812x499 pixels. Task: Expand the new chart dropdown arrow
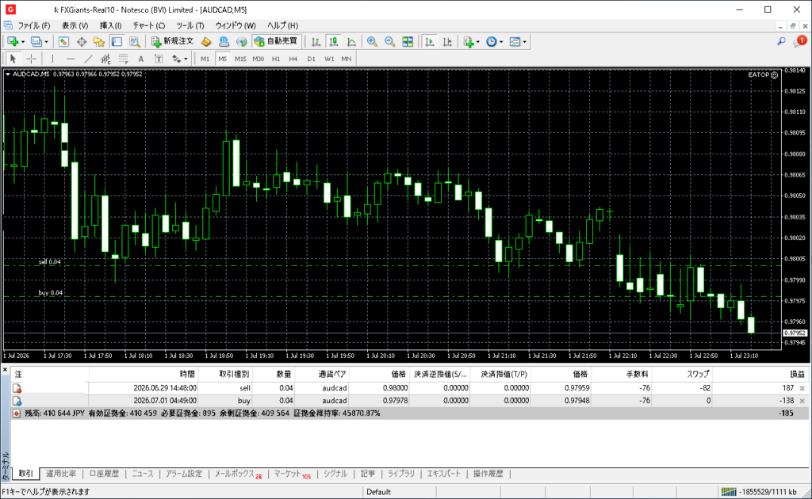click(x=23, y=42)
